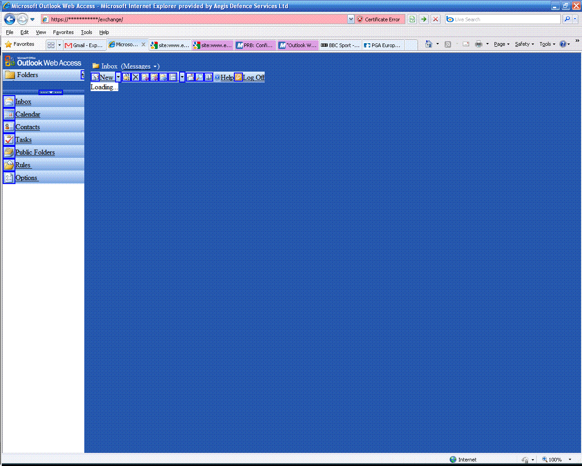582x466 pixels.
Task: Click the Reply icon
Action: pos(145,77)
